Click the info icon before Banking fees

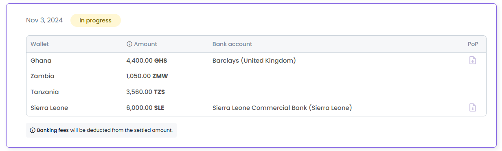(x=33, y=131)
